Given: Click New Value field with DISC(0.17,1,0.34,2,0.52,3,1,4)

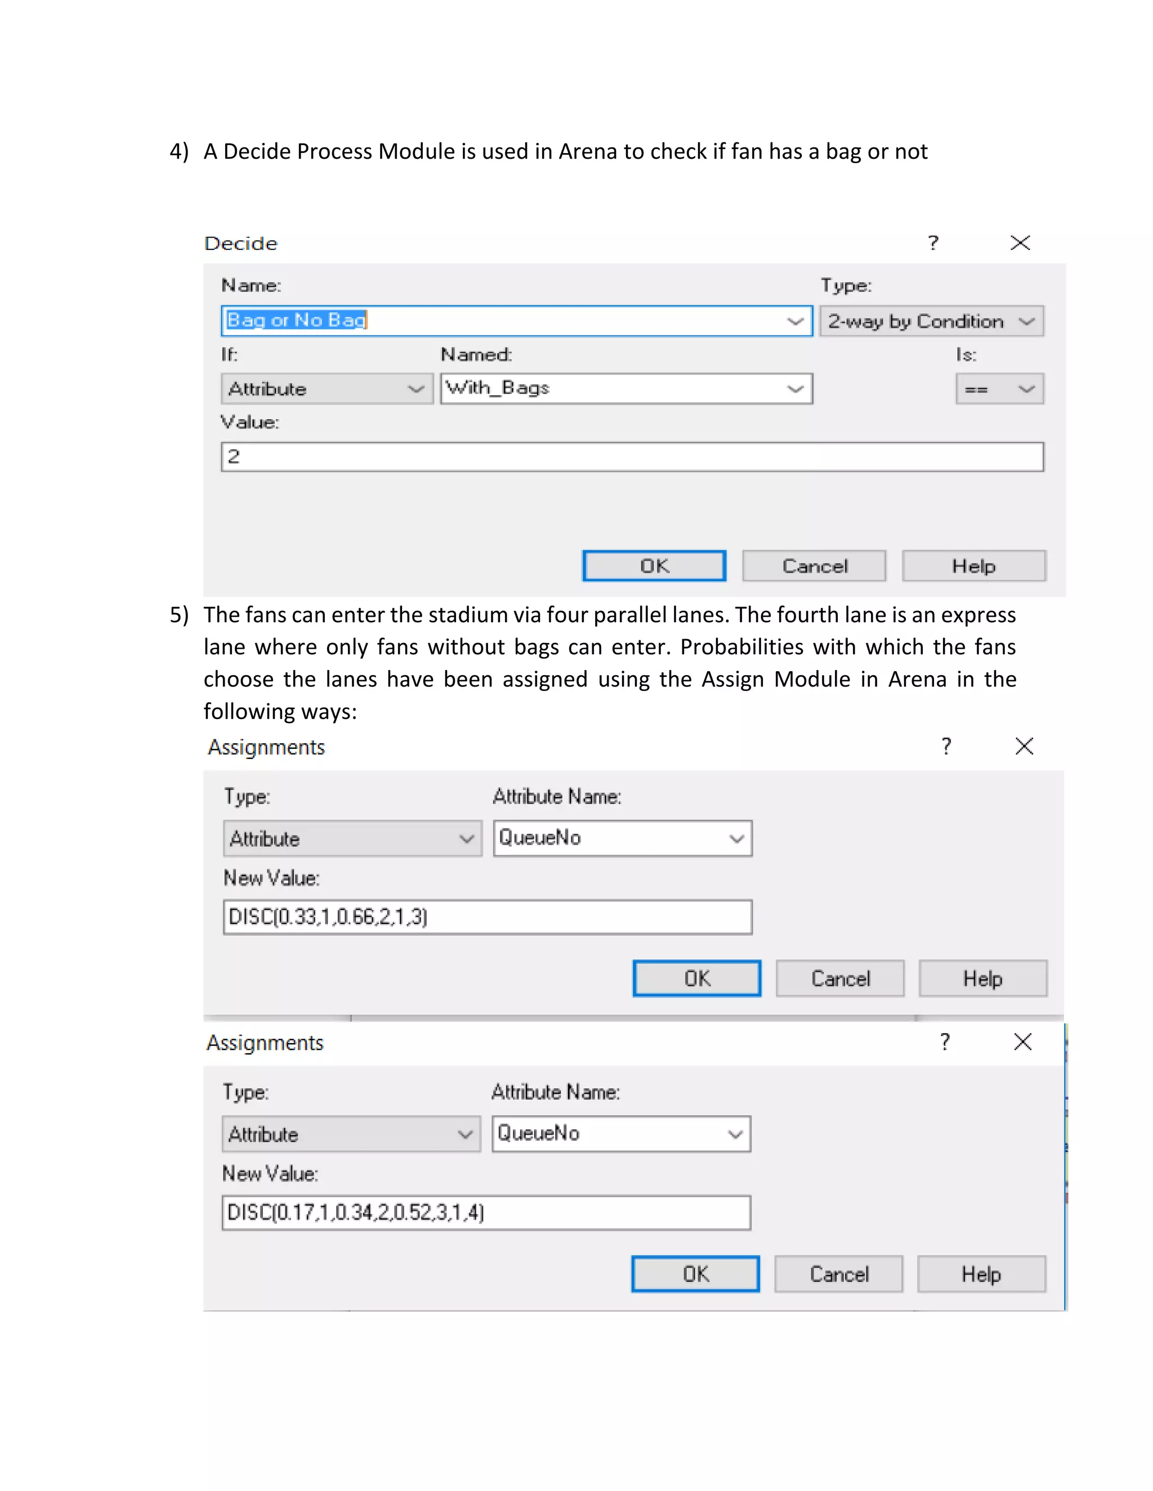Looking at the screenshot, I should click(x=486, y=1212).
